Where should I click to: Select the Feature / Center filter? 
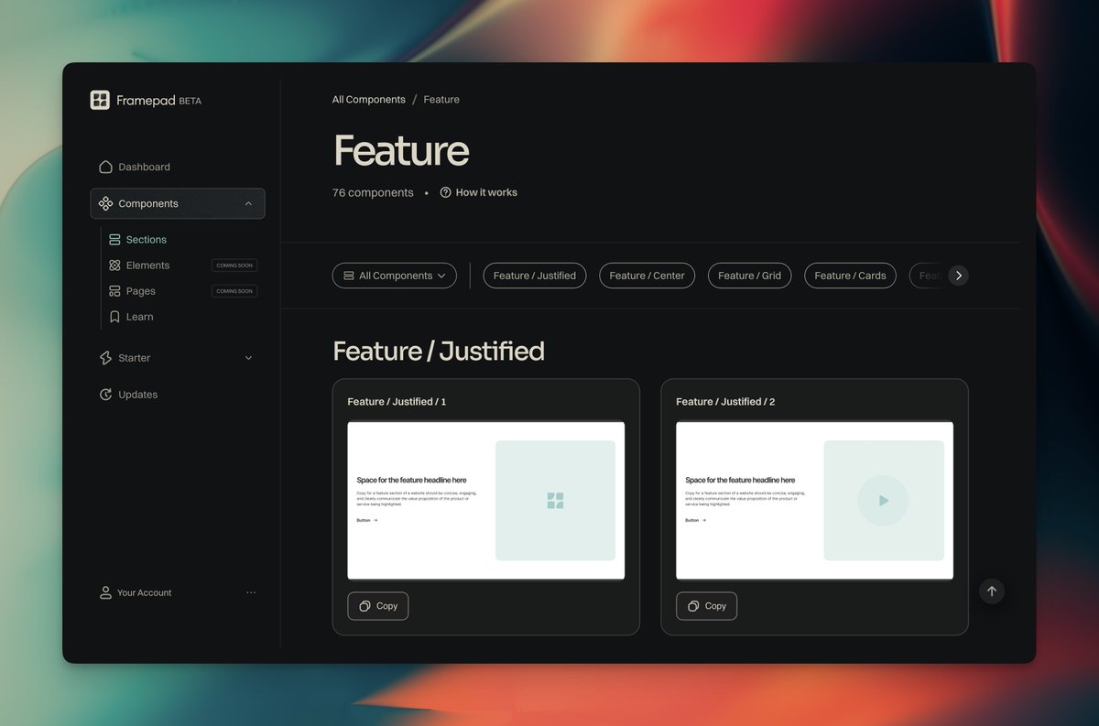pos(647,275)
